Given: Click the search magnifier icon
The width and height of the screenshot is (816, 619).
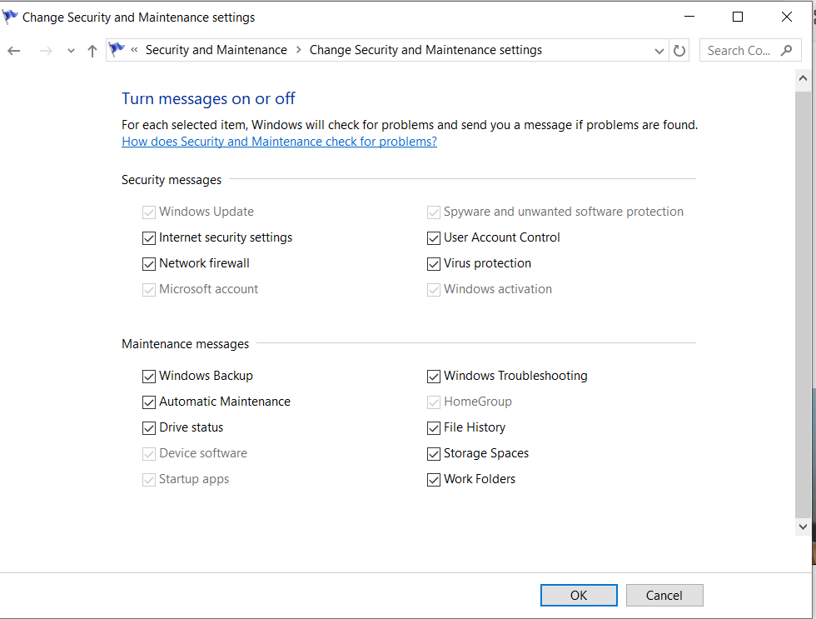Looking at the screenshot, I should 786,51.
